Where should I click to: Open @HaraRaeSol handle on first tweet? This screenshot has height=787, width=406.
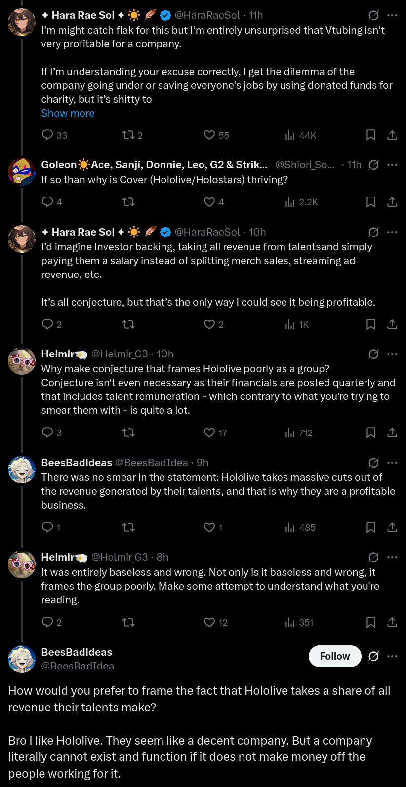point(207,15)
